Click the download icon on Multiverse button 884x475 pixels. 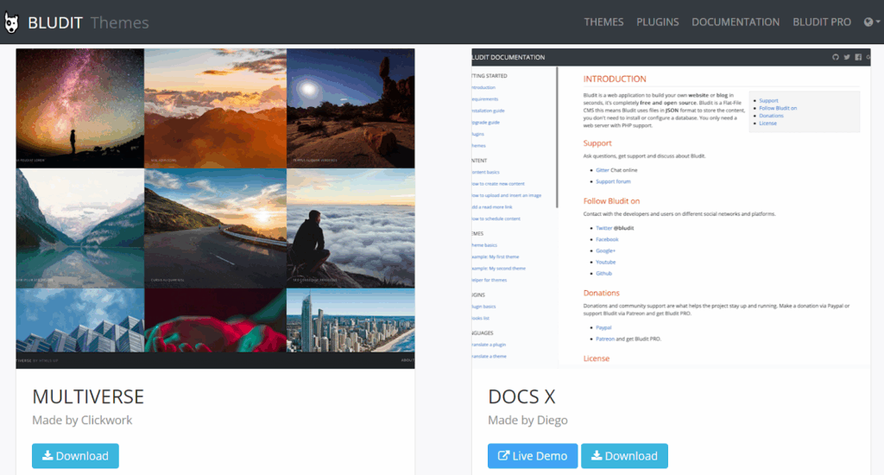47,455
